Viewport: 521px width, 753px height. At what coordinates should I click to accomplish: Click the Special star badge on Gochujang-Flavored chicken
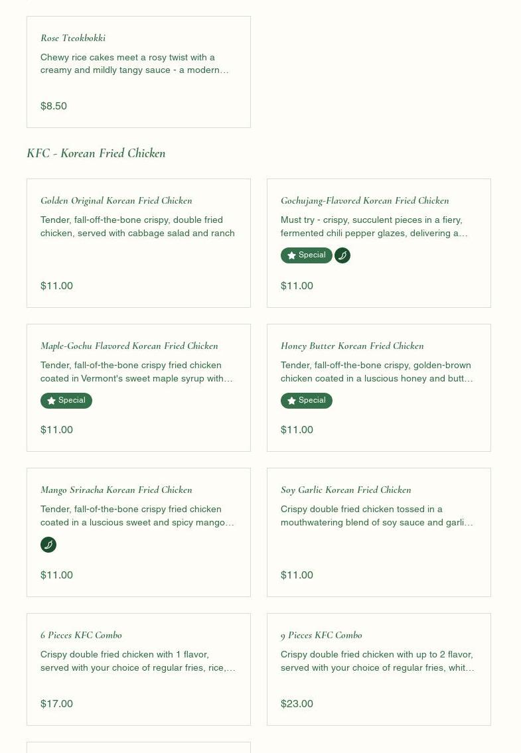click(306, 255)
